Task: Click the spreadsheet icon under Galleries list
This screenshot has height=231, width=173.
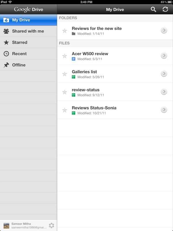Action: click(x=74, y=77)
